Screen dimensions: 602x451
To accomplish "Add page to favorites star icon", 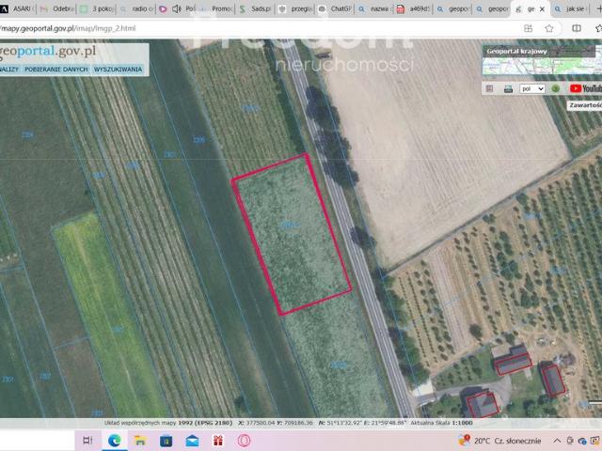I will pos(550,28).
